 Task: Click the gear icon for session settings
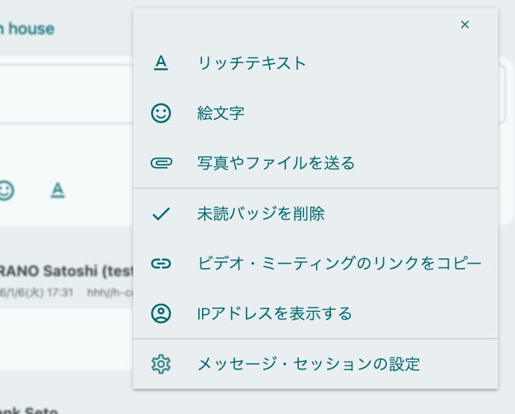pyautogui.click(x=161, y=364)
